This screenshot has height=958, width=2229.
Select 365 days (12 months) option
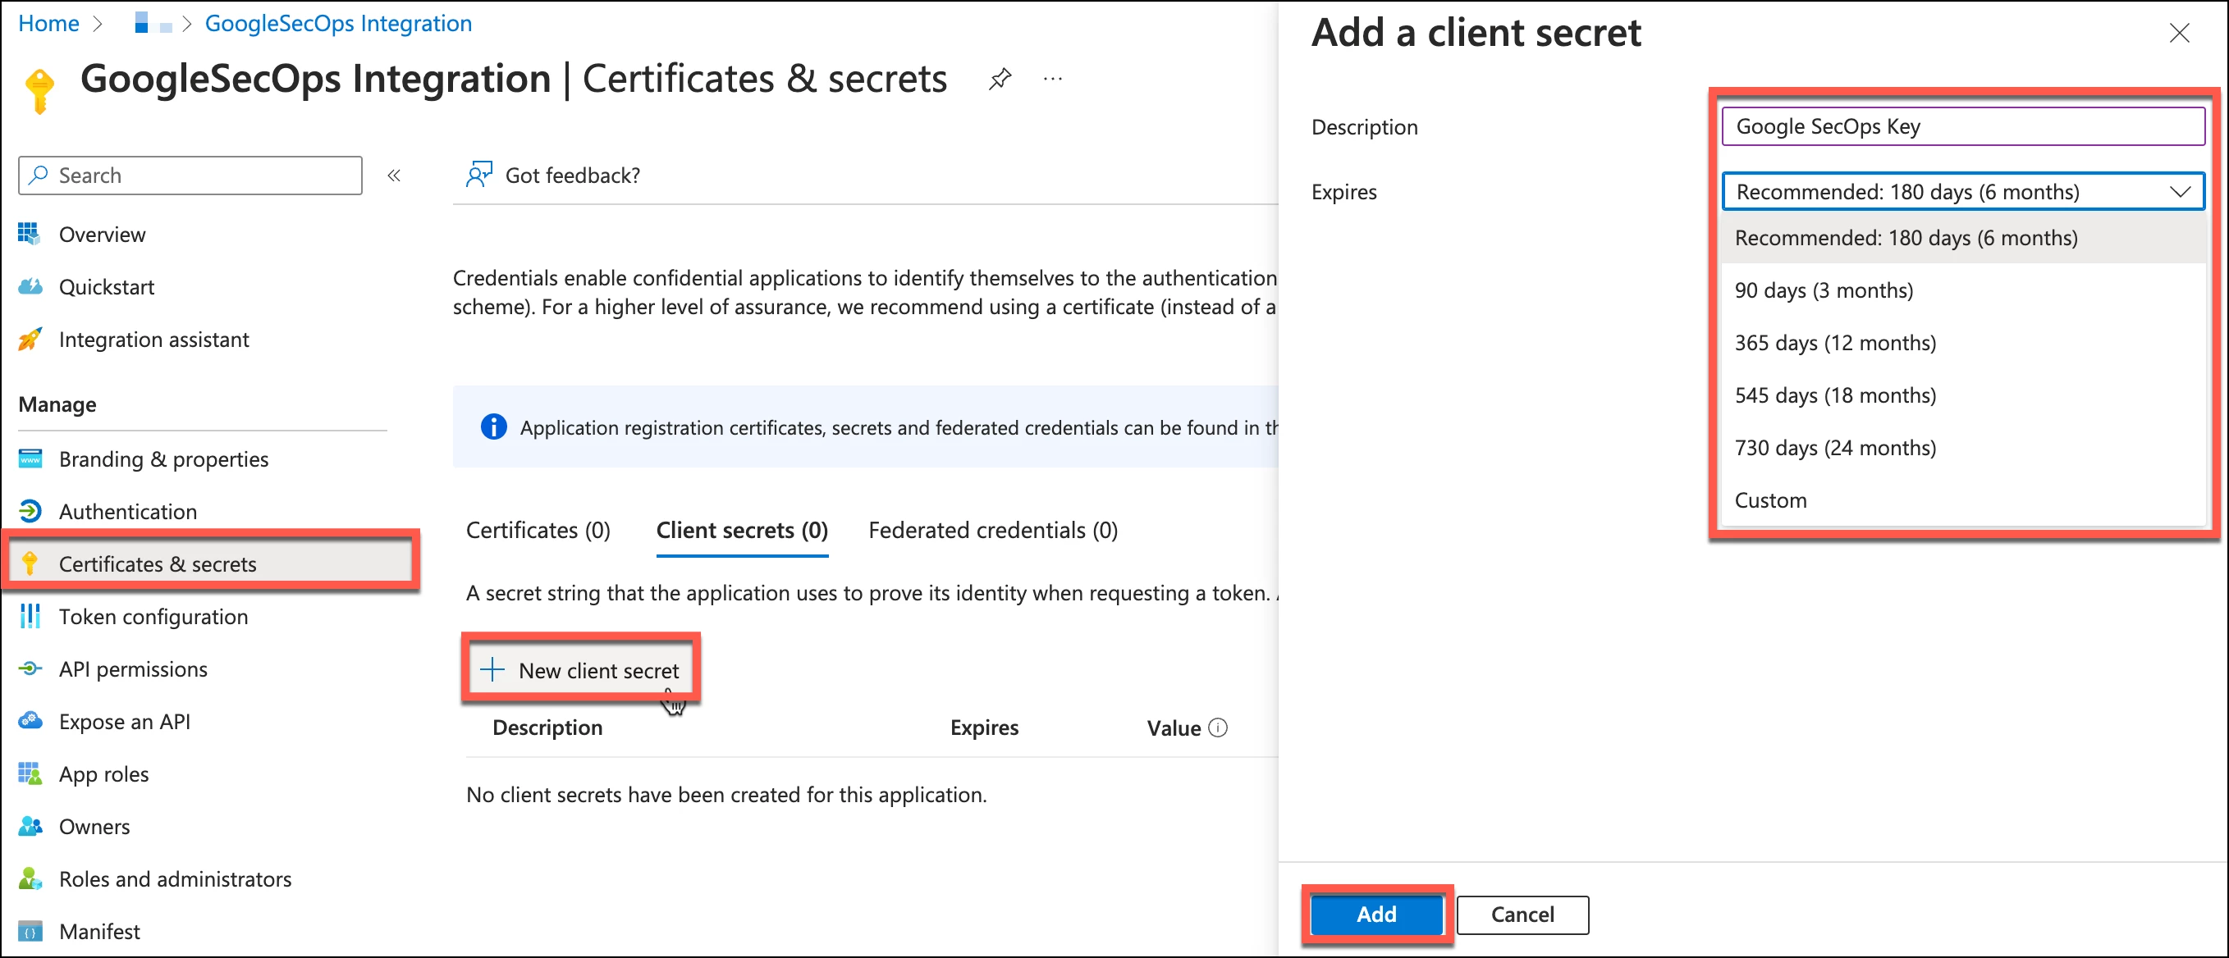coord(1962,342)
